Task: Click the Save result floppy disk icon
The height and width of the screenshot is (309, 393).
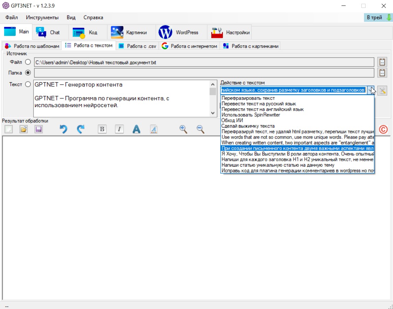Action: point(39,129)
